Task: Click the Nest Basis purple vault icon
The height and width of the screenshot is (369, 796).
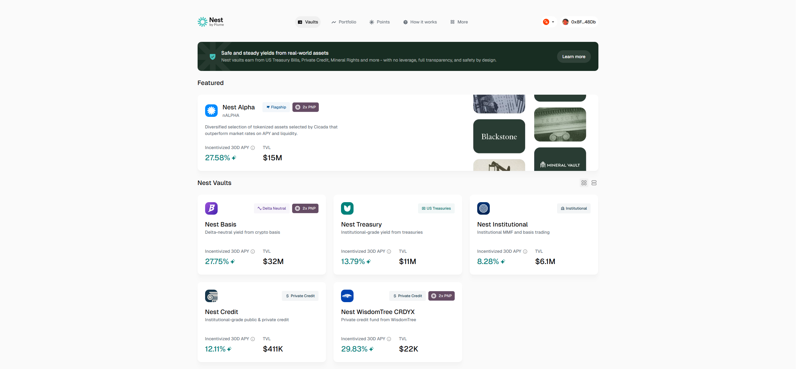Action: (211, 208)
